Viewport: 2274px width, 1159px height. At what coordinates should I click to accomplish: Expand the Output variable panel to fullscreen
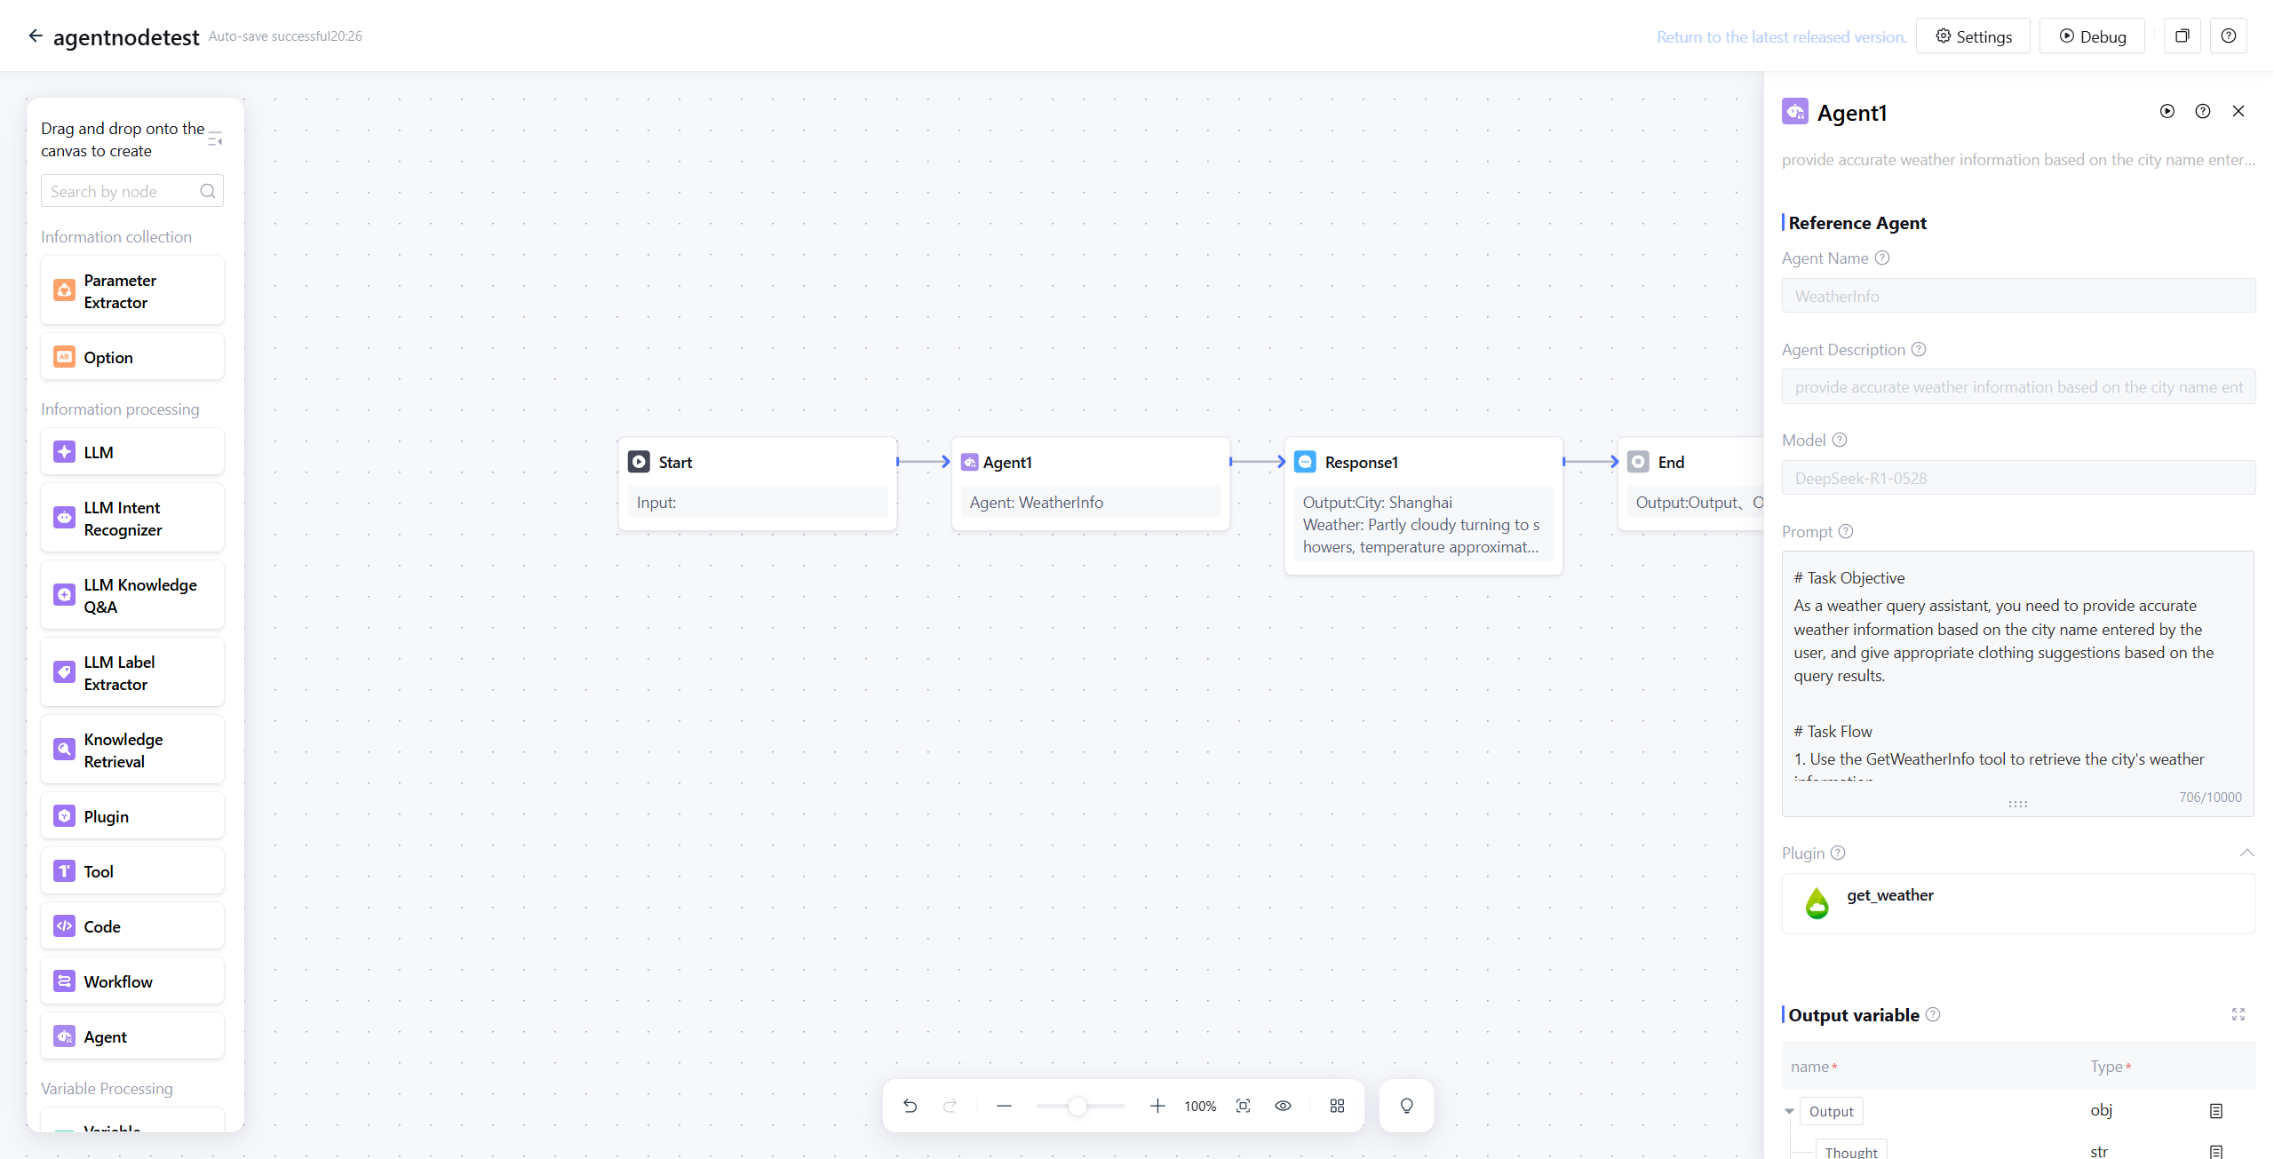coord(2238,1014)
